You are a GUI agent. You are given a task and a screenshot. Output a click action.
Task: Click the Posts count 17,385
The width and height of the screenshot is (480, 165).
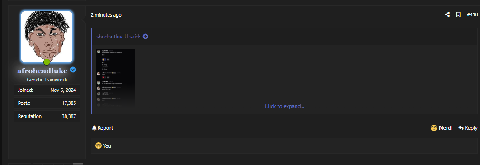click(x=69, y=103)
